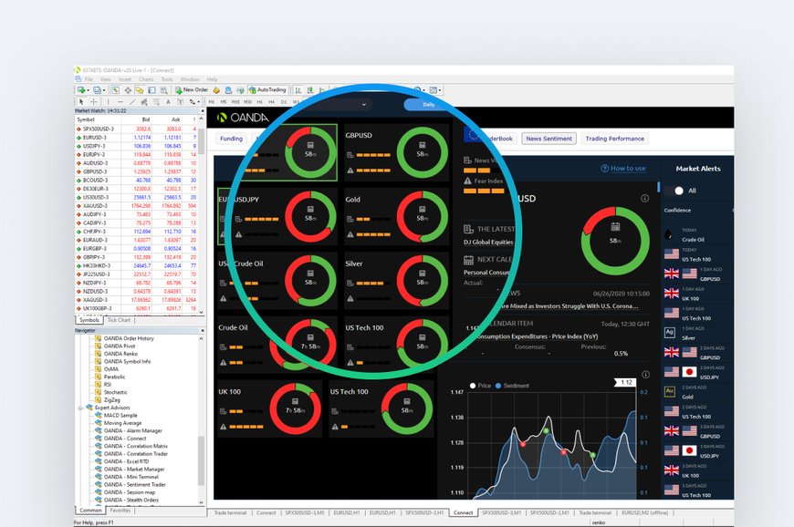Switch to News Sentiment tab
This screenshot has width=794, height=527.
click(549, 139)
